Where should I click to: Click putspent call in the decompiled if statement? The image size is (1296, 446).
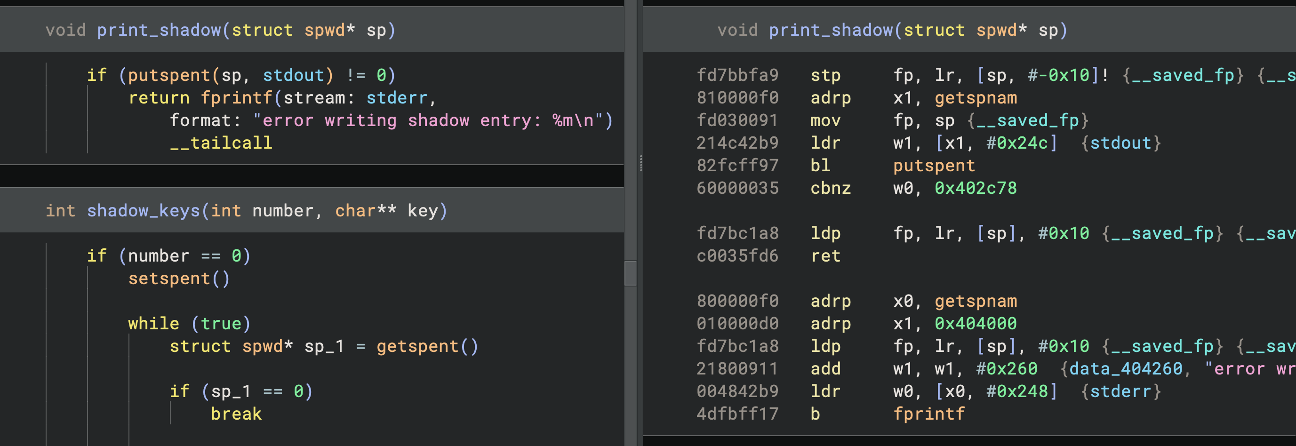(168, 75)
